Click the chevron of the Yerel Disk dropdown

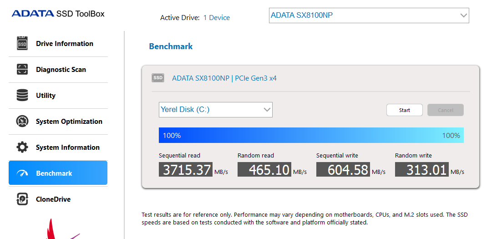(267, 110)
